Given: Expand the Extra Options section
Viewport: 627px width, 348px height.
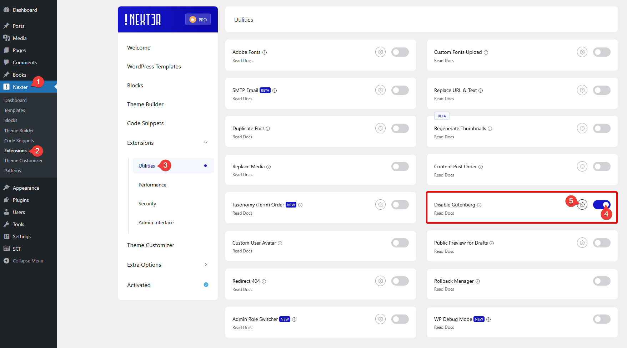Looking at the screenshot, I should tap(206, 265).
